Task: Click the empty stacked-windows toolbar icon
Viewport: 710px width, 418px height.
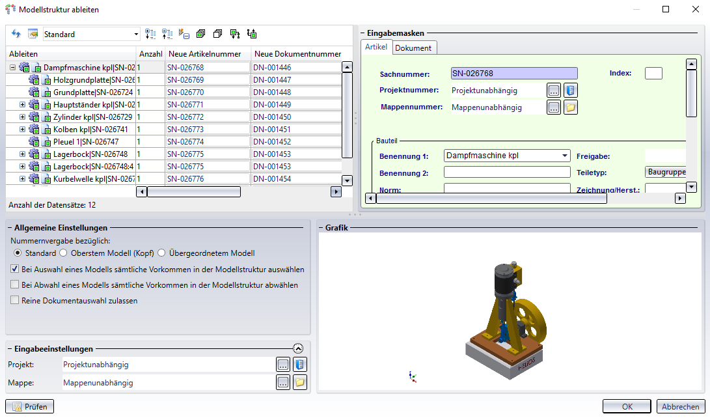Action: click(x=217, y=34)
